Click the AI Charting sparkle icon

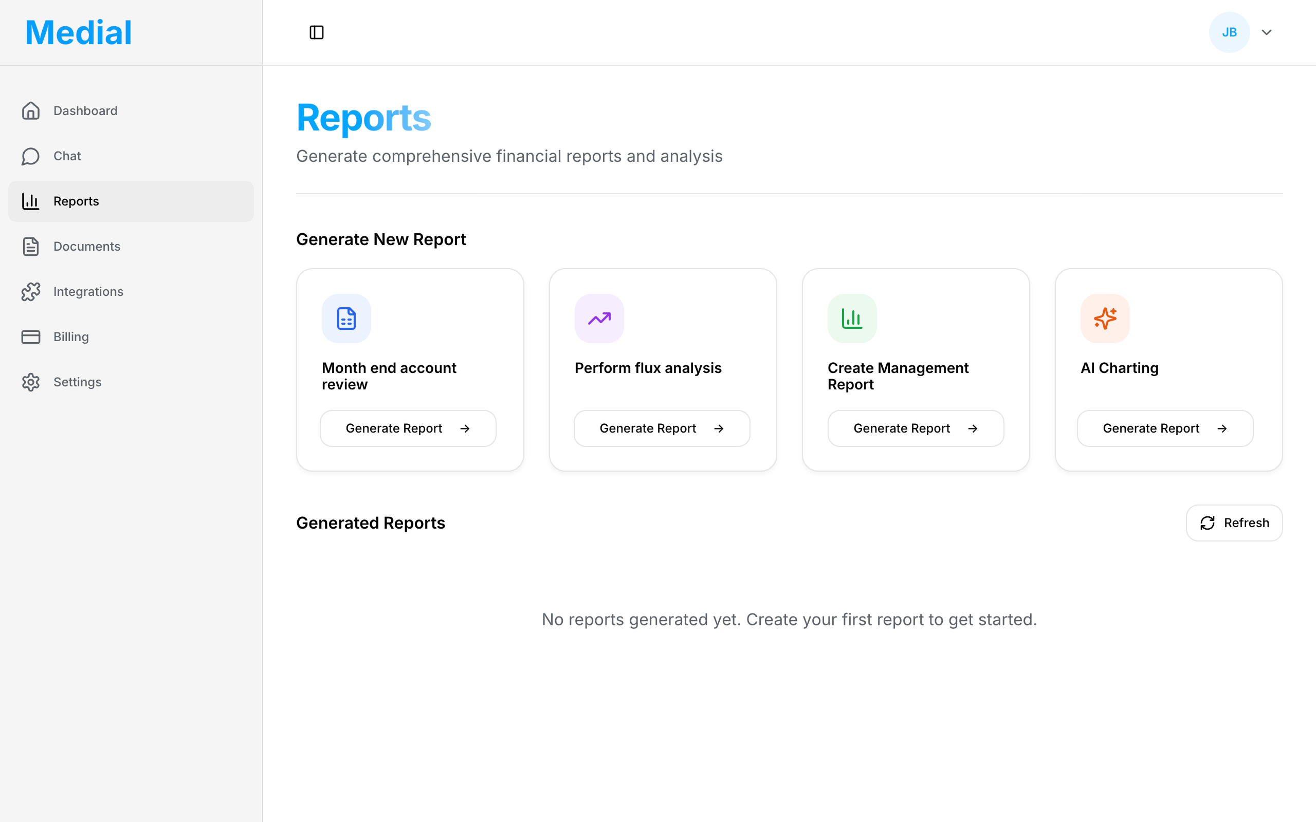(x=1104, y=319)
